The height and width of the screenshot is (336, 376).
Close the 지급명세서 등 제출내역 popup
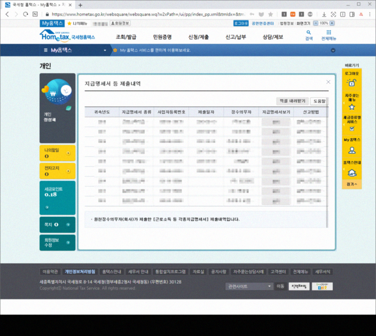tap(328, 82)
